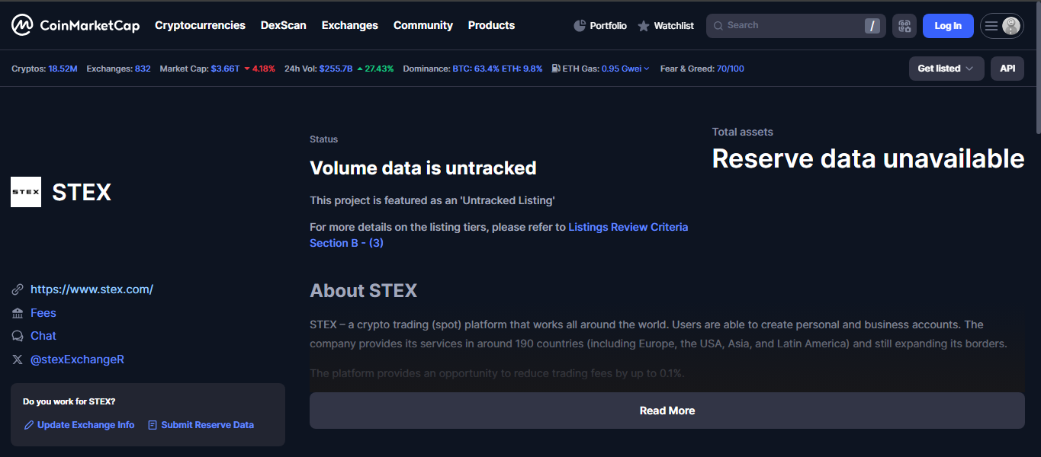Expand the Get listed dropdown
1041x457 pixels.
[x=946, y=69]
